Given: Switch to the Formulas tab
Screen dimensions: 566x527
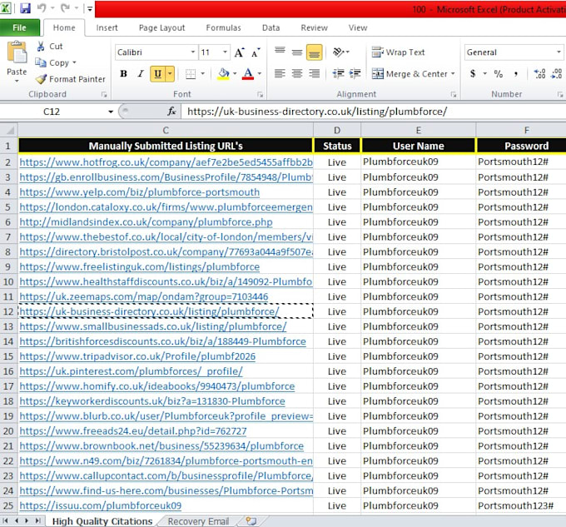Looking at the screenshot, I should pyautogui.click(x=223, y=27).
